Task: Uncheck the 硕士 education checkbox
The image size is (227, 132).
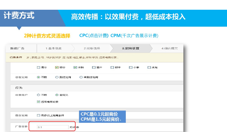Action: (57, 67)
